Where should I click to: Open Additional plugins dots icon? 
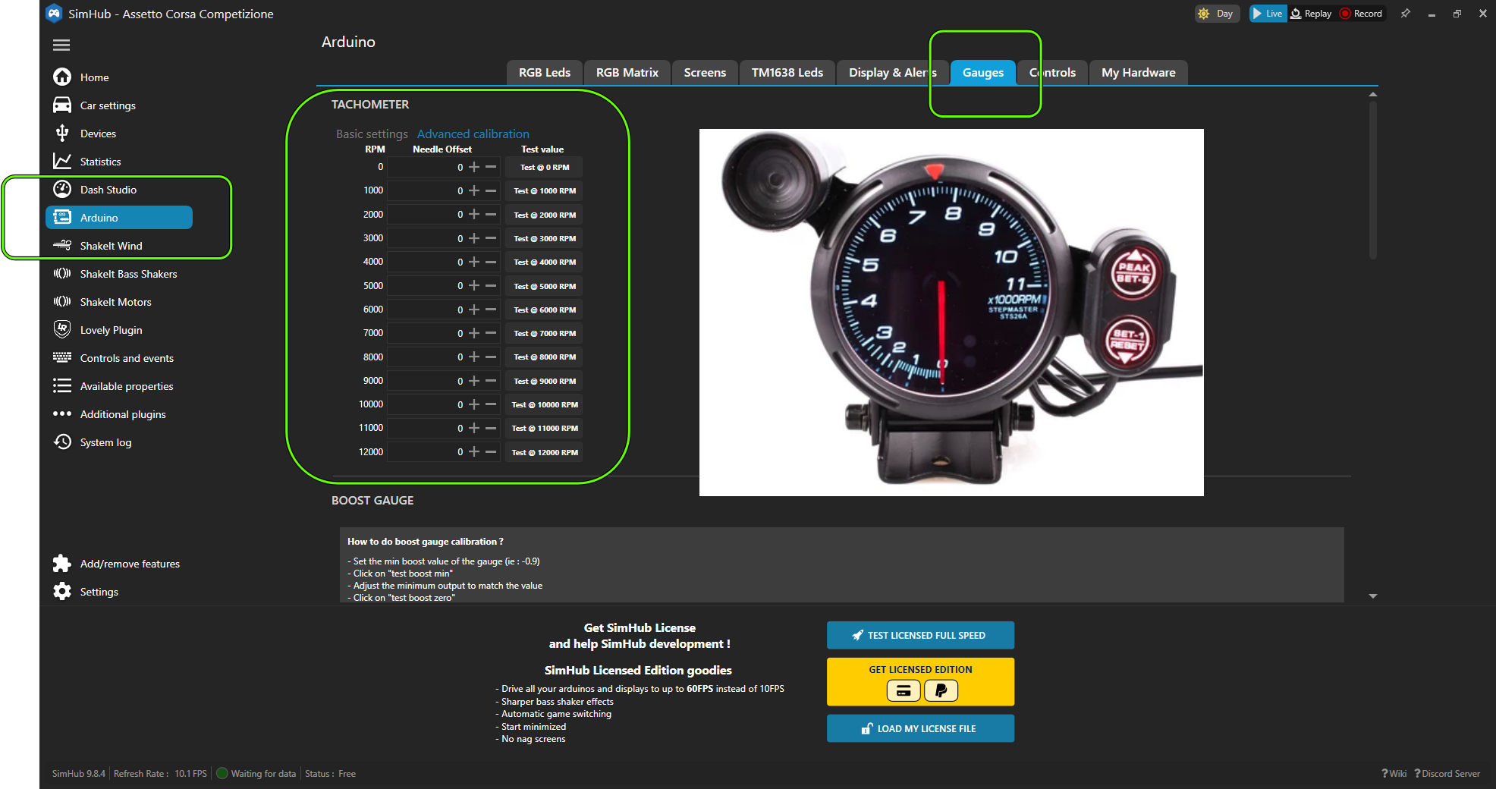point(62,413)
